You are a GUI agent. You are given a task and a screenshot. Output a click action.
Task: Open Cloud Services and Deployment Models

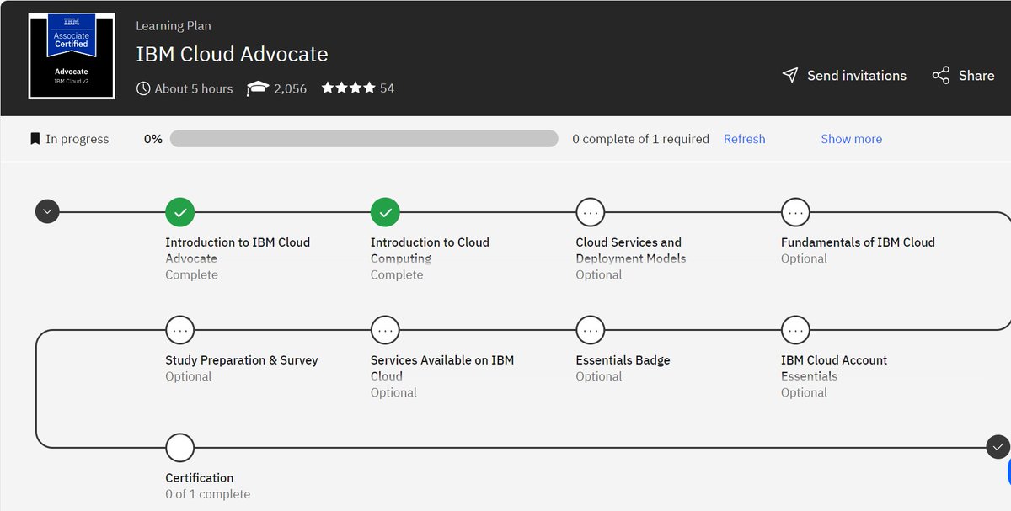631,250
